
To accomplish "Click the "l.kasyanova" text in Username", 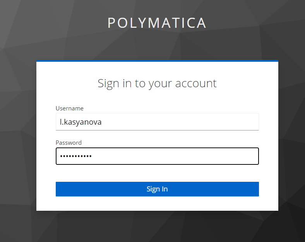I will tap(81, 122).
